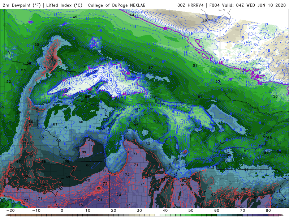This screenshot has height=217, width=289.
Task: Click the black 49 dewpoint value on map
Action: point(75,17)
